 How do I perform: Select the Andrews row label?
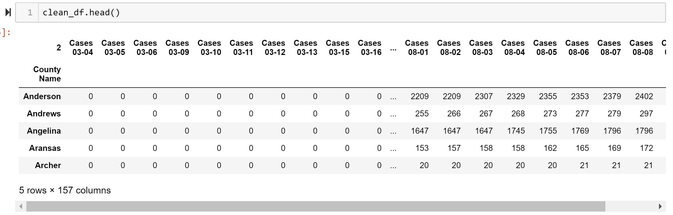click(44, 114)
